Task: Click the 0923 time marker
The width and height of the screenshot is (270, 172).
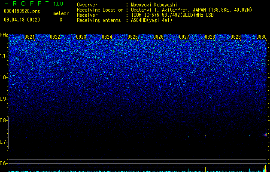Action: [81, 37]
